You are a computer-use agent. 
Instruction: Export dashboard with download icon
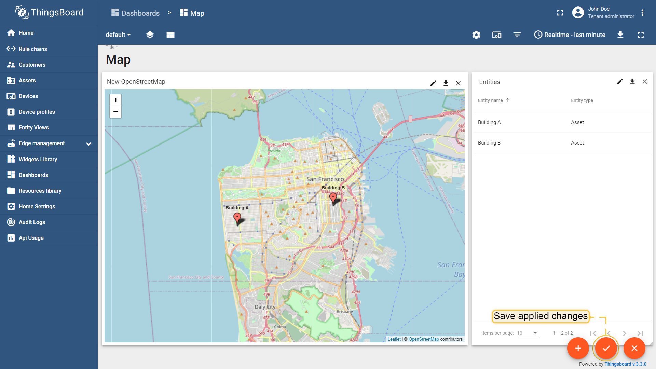(x=620, y=35)
